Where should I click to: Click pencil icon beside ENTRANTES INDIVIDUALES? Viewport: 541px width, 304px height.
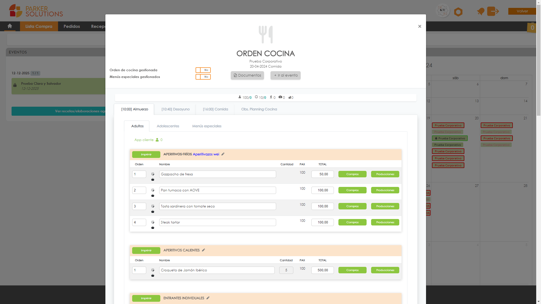(x=208, y=298)
